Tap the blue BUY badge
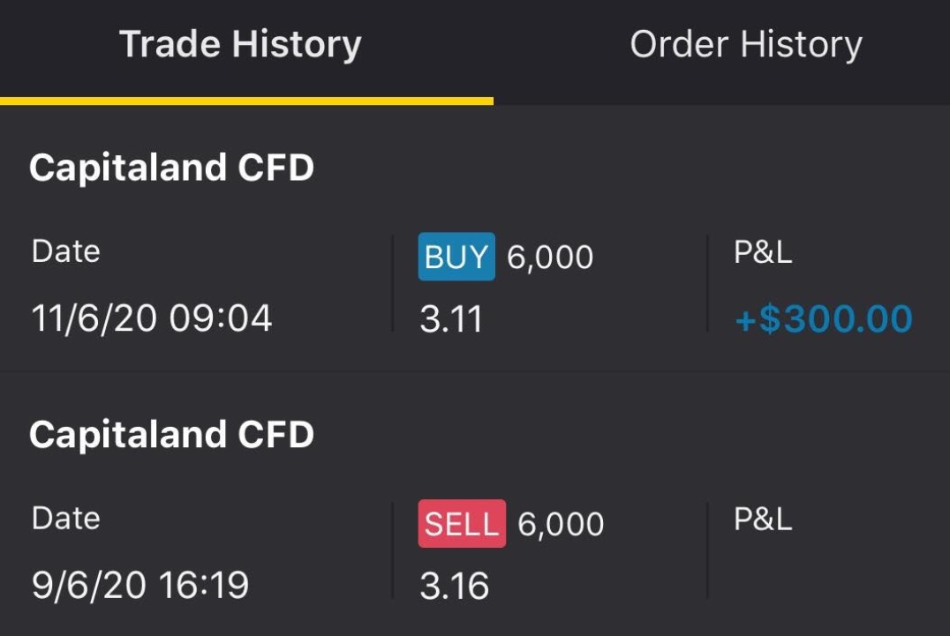 click(456, 257)
